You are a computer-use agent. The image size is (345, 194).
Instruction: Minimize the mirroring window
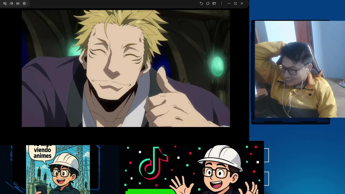coord(229,4)
